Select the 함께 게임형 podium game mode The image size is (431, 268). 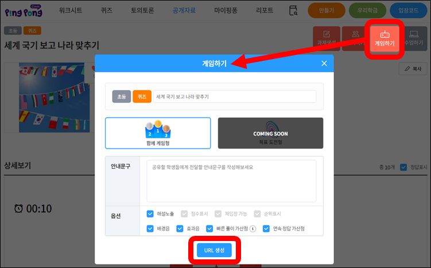pyautogui.click(x=158, y=133)
